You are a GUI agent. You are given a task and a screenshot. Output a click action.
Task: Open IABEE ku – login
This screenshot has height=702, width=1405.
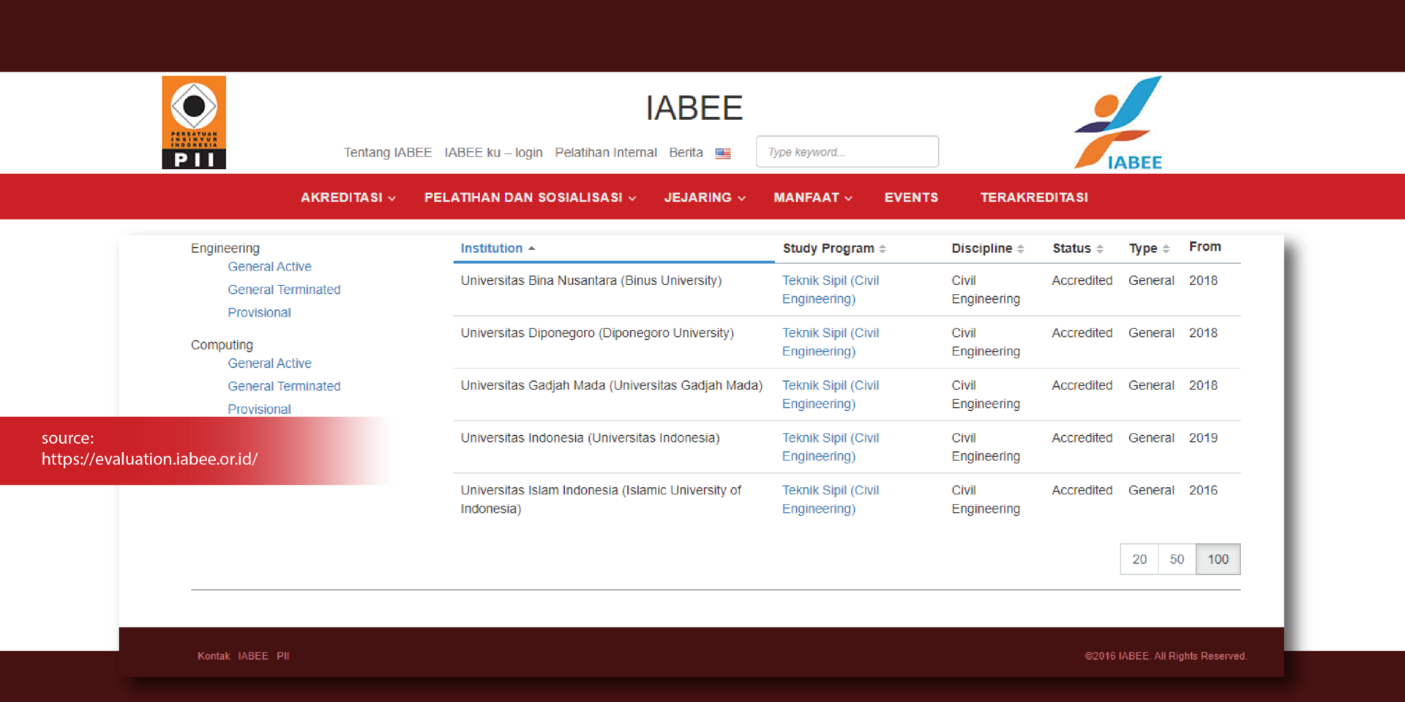point(493,152)
